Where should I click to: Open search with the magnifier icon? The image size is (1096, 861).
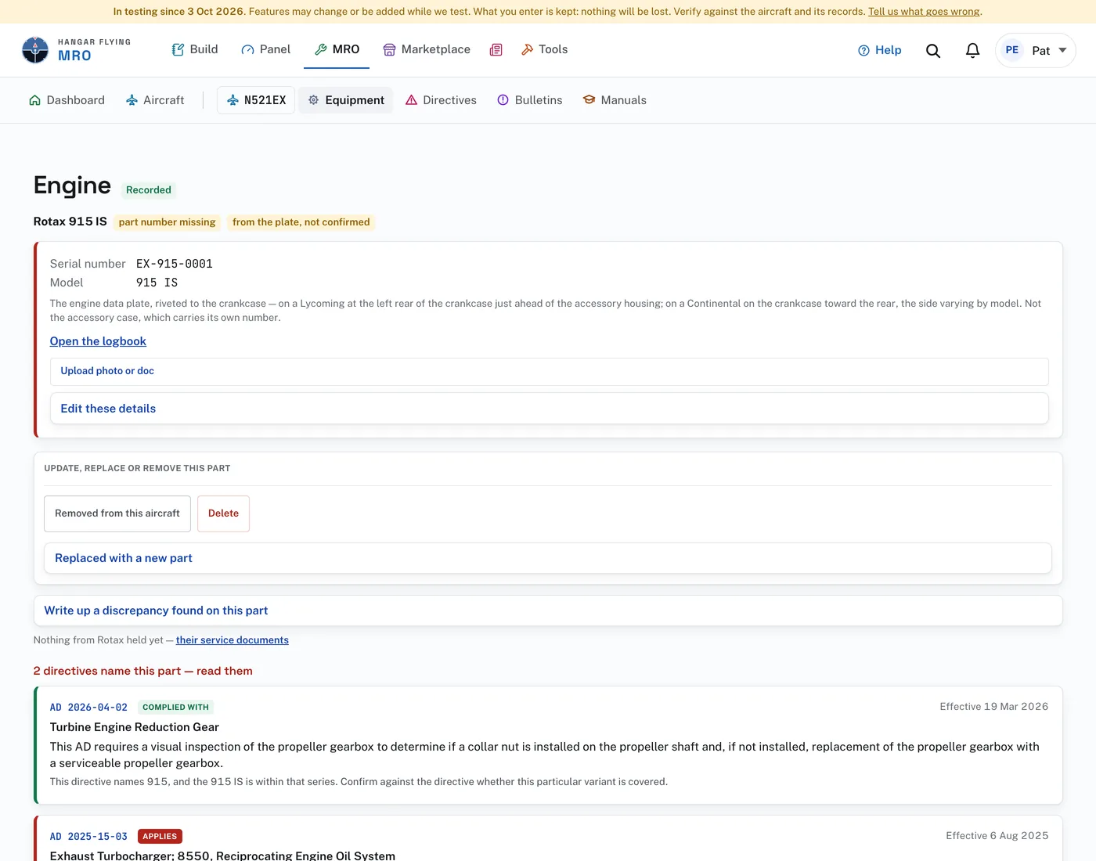point(933,50)
